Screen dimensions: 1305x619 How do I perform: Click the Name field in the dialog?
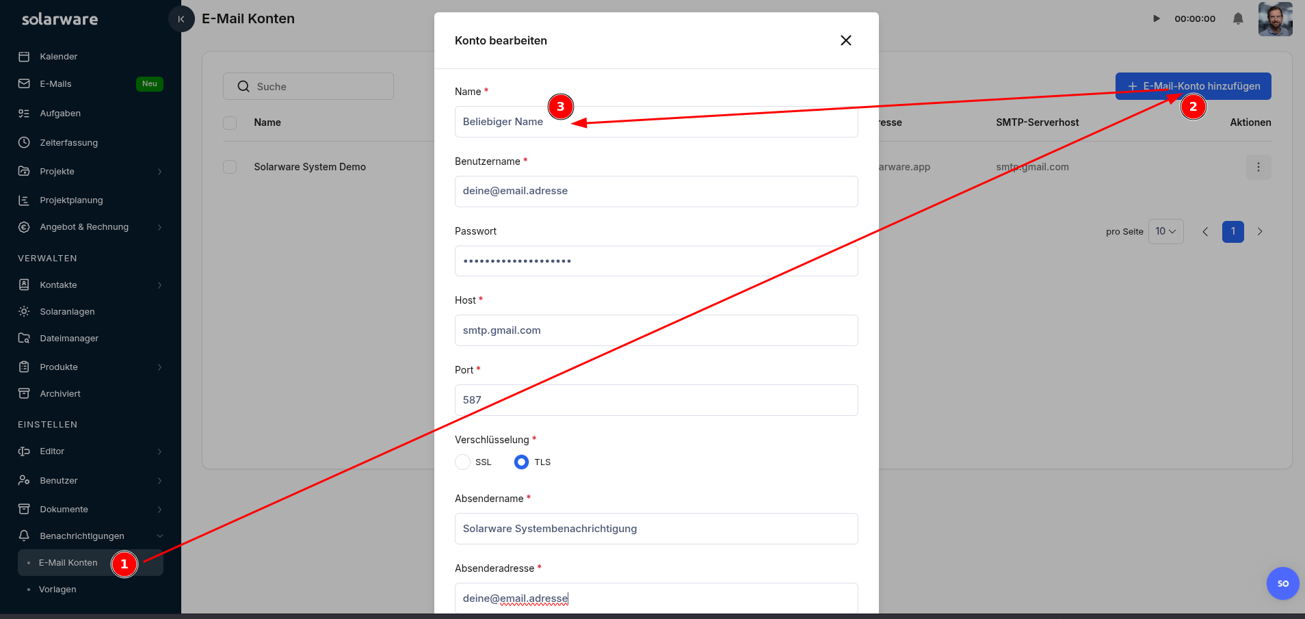657,122
